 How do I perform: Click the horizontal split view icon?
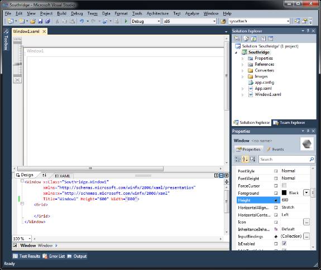(221, 175)
